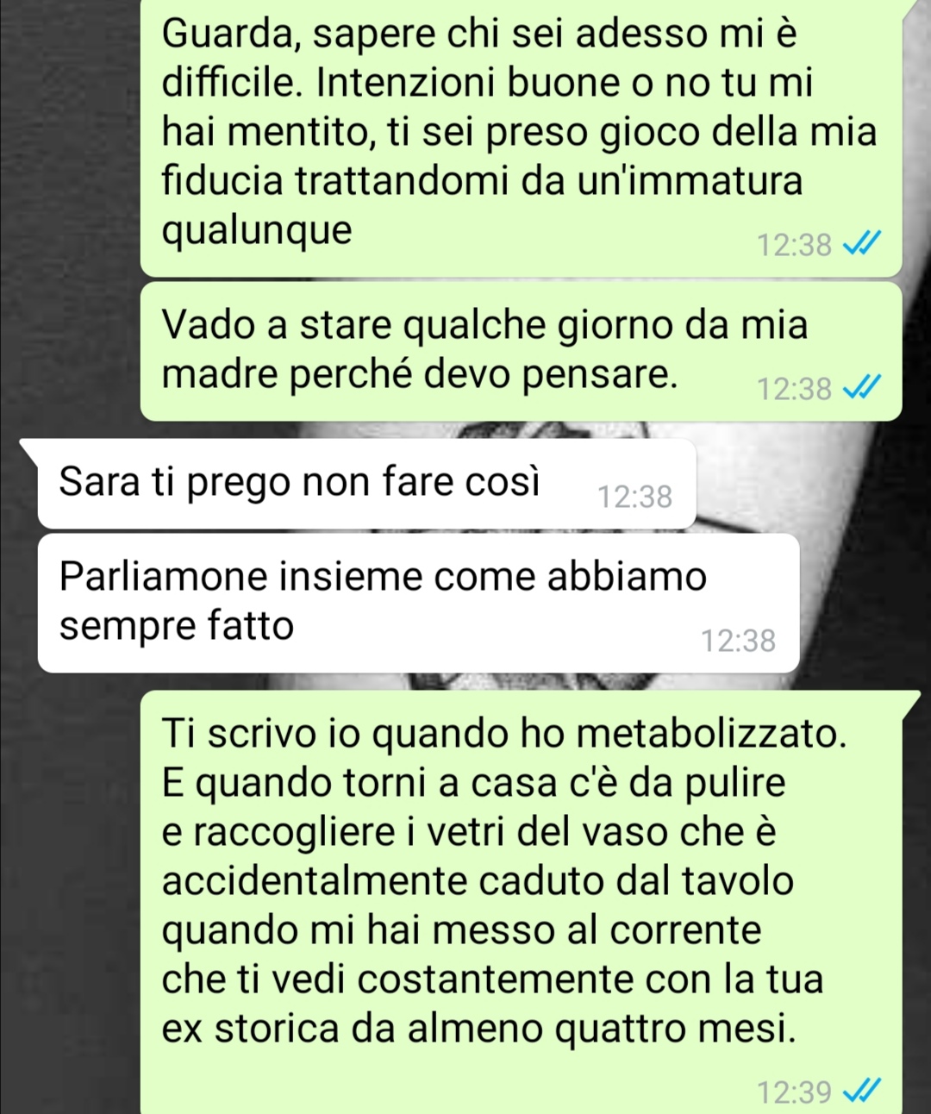Tap the message starting "Guarda, sapere chi sei"
This screenshot has width=931, height=1114.
pos(521,136)
